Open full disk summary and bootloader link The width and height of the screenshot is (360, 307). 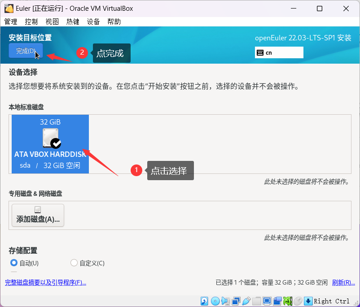pos(45,282)
